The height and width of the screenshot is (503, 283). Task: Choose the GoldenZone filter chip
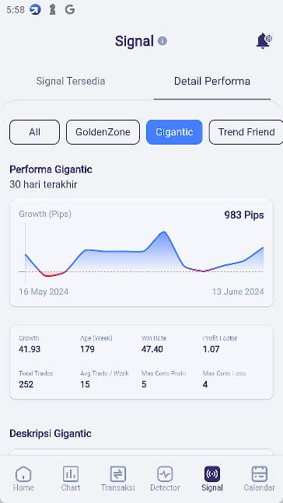point(103,132)
